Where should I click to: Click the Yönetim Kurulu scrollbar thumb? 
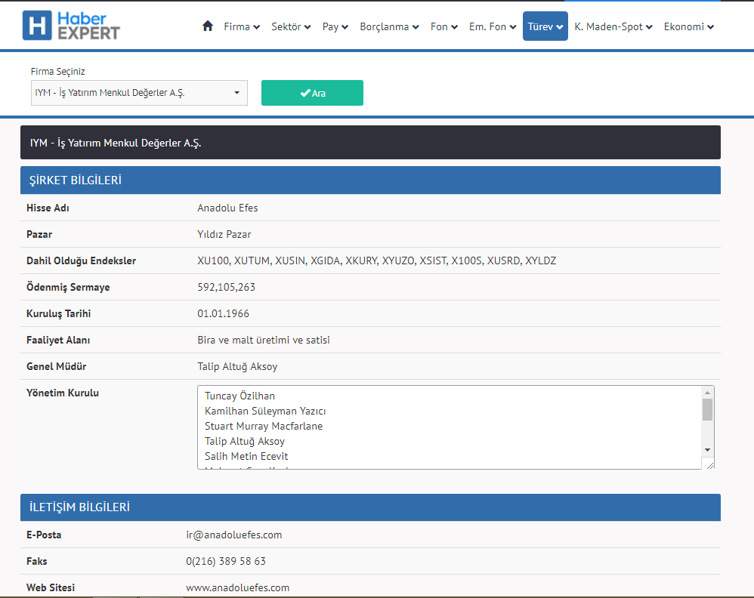click(707, 409)
